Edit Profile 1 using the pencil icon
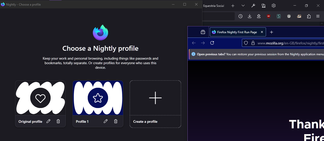The height and width of the screenshot is (141, 324). point(106,121)
